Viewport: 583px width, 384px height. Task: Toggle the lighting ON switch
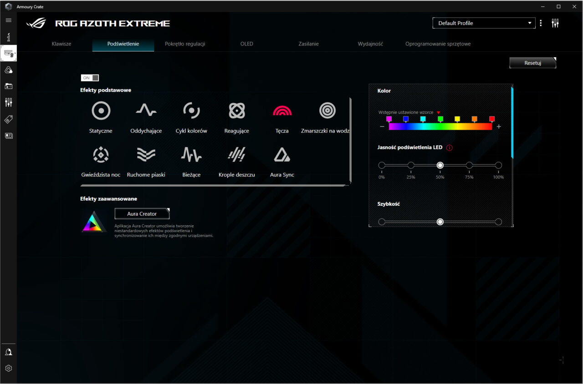tap(90, 78)
